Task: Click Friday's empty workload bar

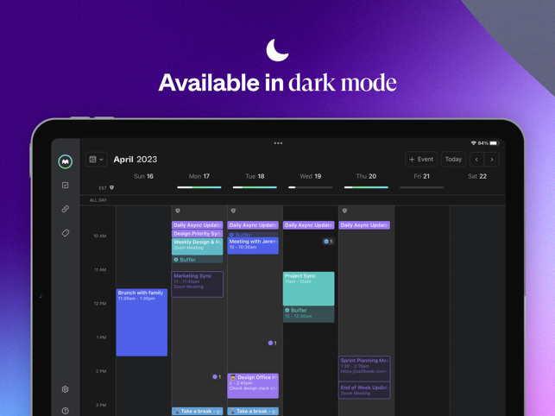Action: [x=421, y=187]
